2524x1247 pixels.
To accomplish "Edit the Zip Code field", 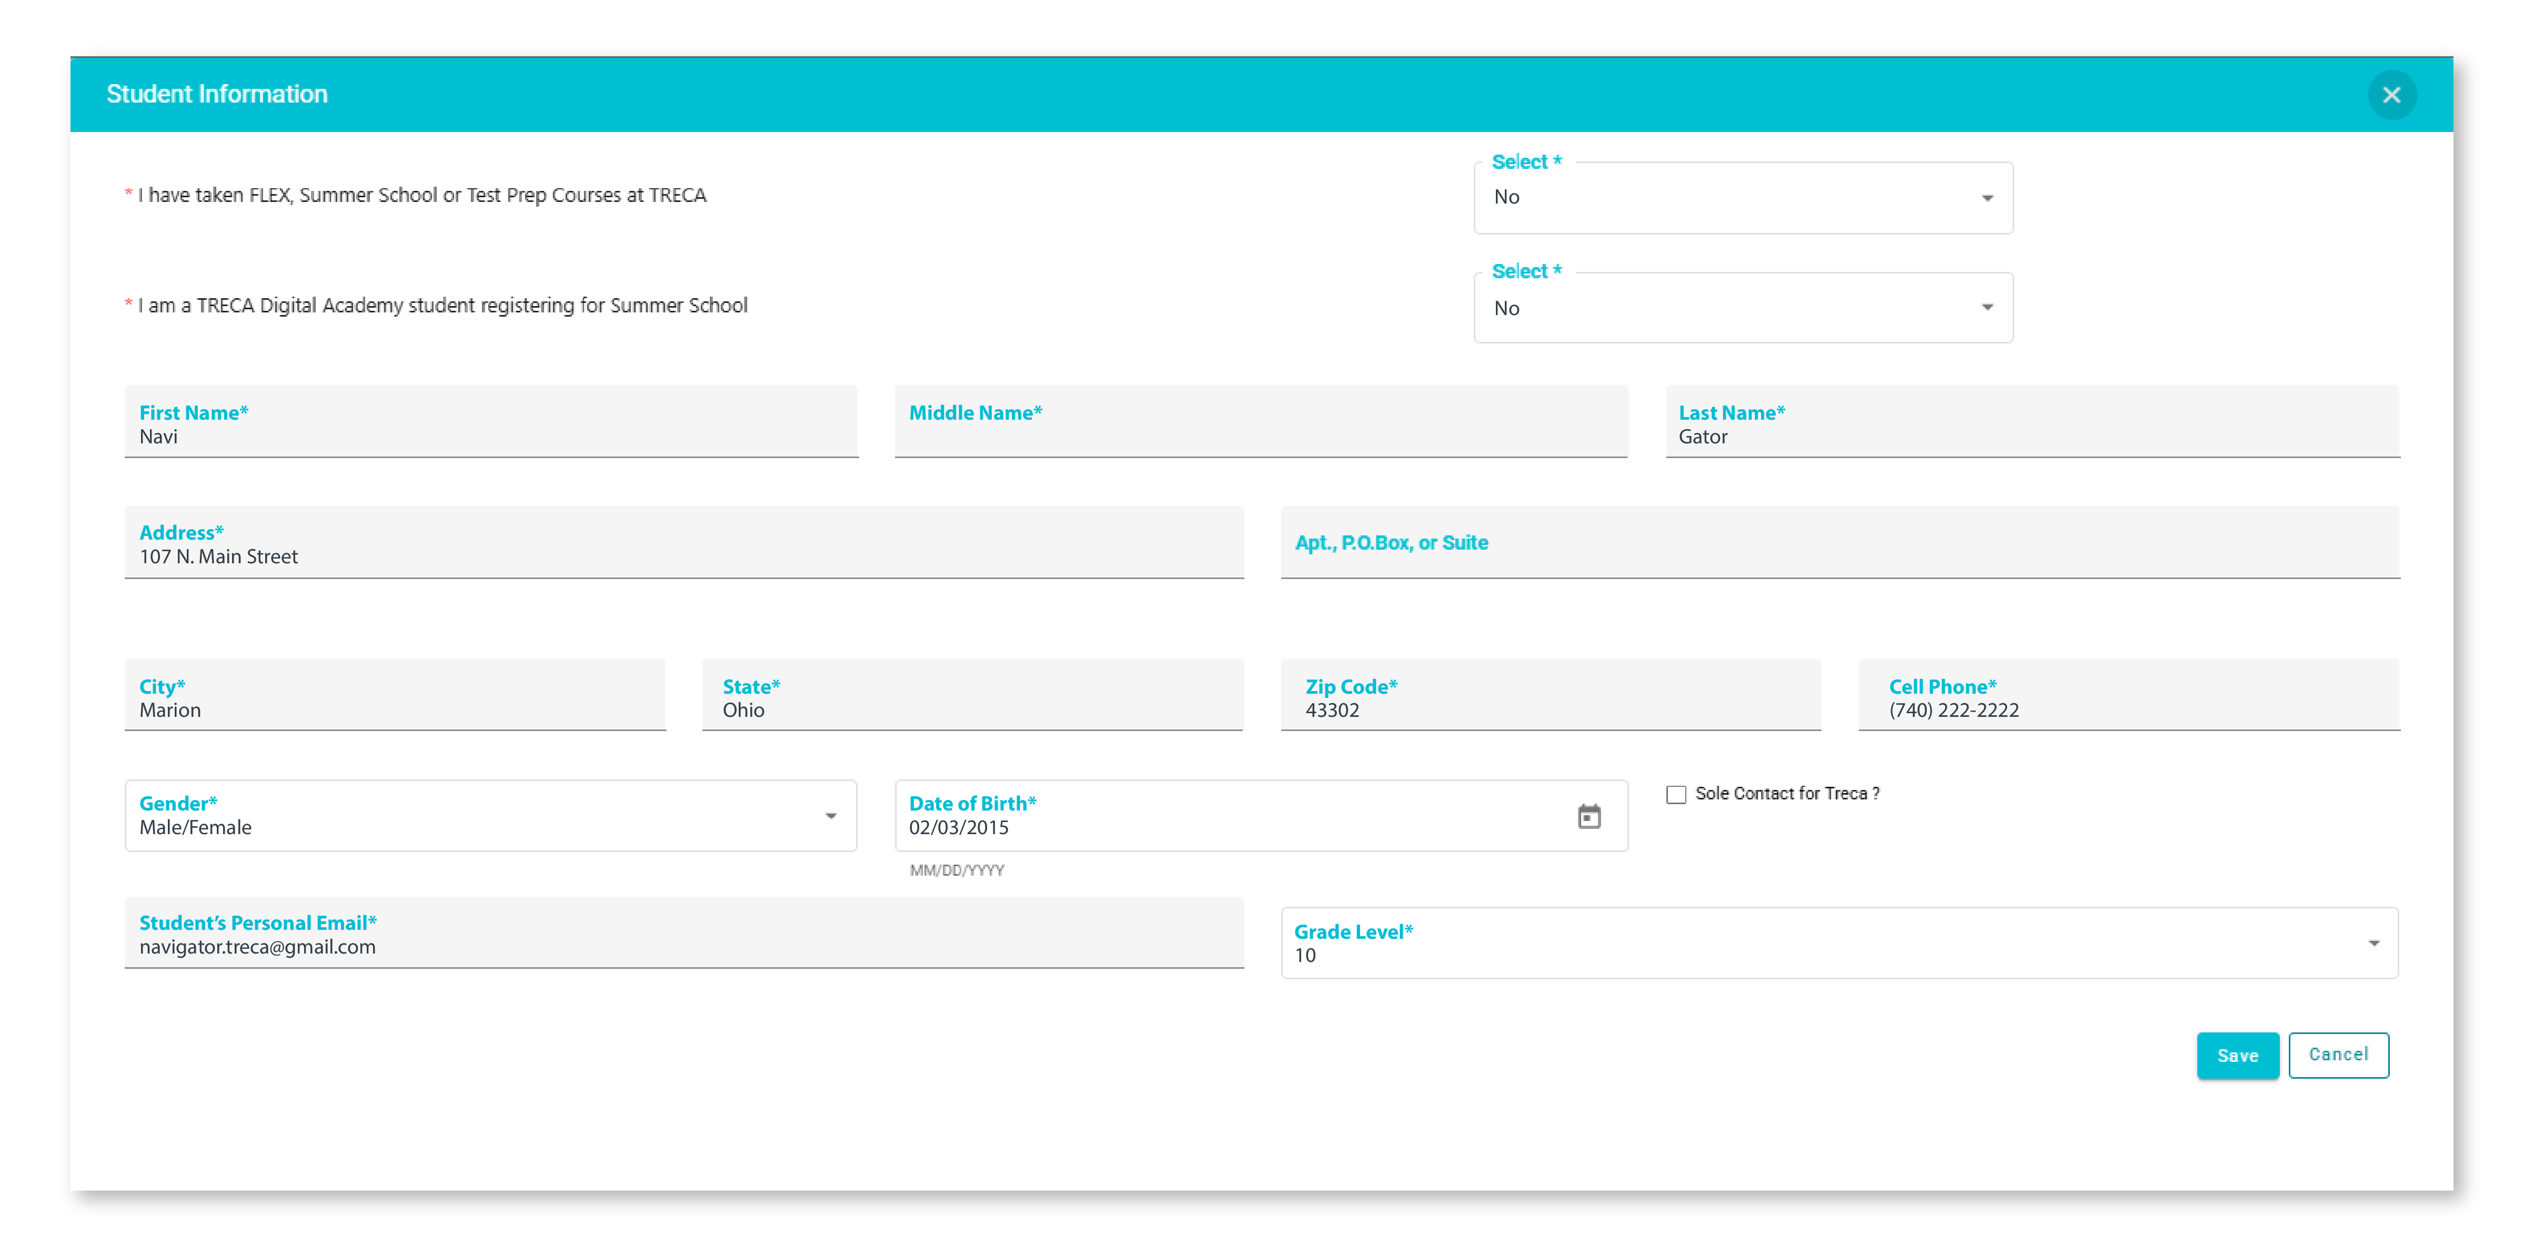I will pos(1549,709).
